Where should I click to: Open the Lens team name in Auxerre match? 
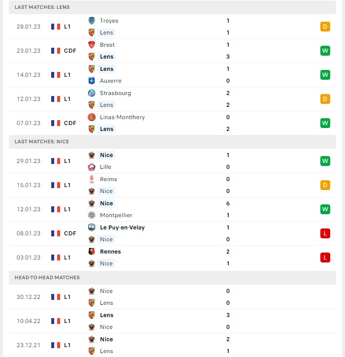point(106,69)
